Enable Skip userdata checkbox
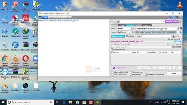Viewport: 187px width, 105px height. (131, 75)
